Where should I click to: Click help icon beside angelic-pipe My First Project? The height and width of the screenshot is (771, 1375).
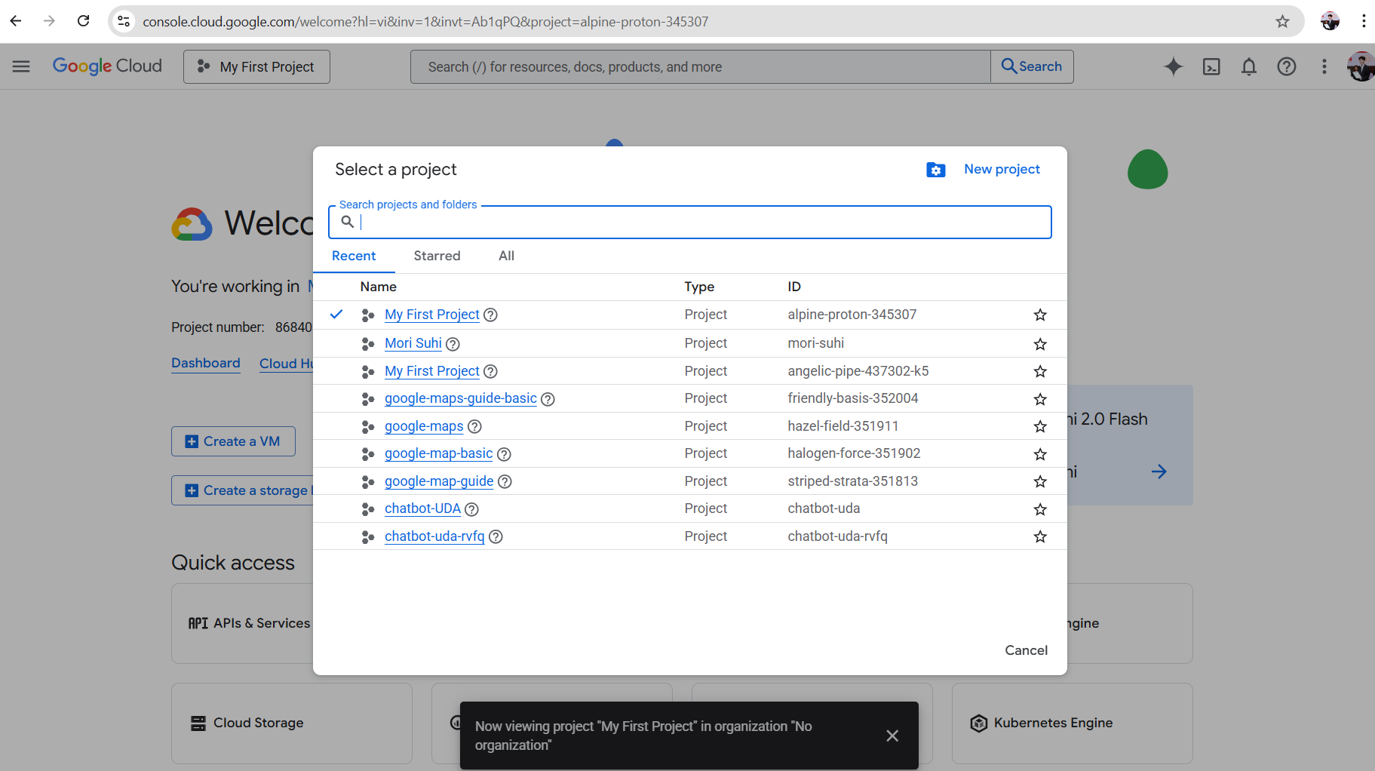(490, 371)
